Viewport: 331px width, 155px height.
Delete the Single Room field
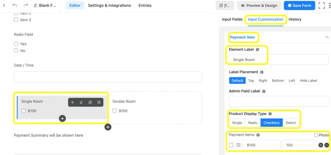(x=99, y=102)
